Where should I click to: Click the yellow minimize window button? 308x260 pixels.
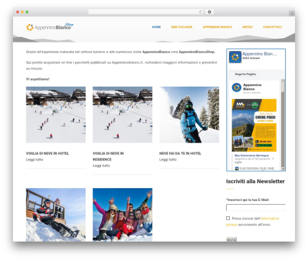(x=22, y=12)
